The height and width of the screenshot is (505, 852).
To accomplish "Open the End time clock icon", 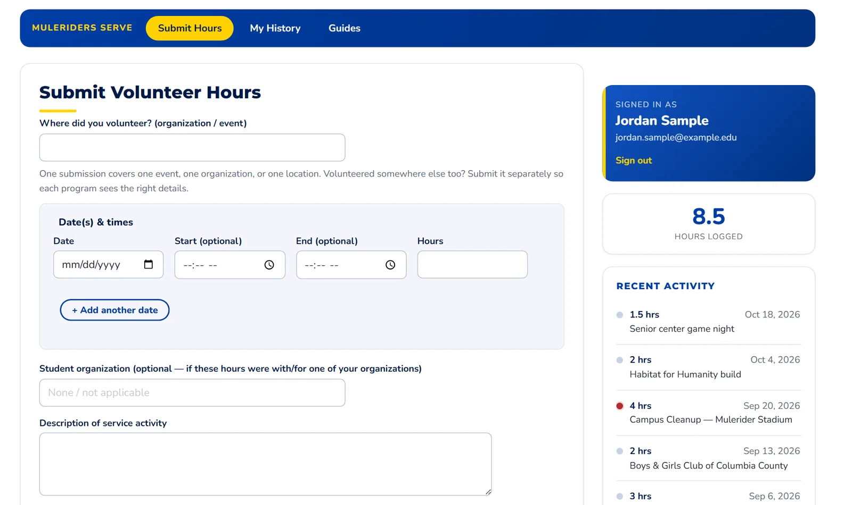I will tap(390, 265).
